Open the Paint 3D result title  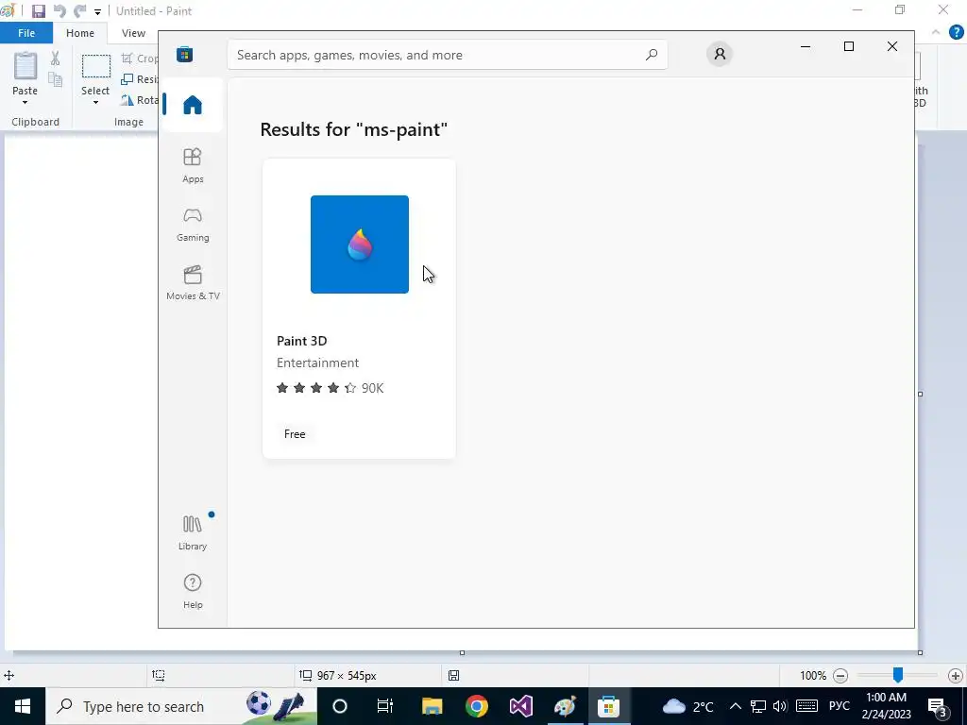[x=301, y=341]
